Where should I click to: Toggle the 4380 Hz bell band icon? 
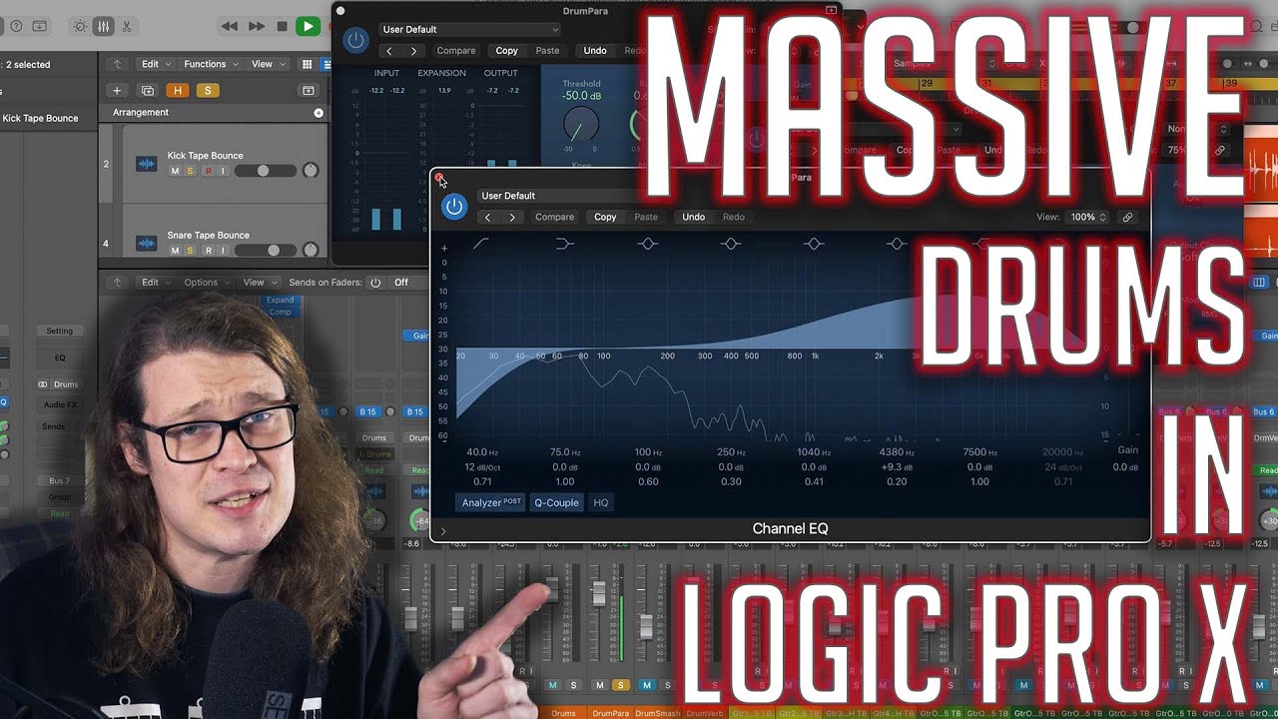(897, 244)
